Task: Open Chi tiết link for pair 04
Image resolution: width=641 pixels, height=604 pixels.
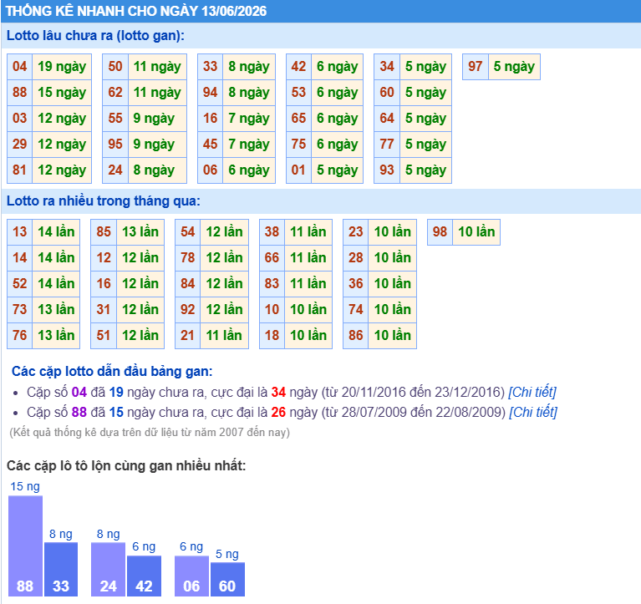Action: [x=532, y=392]
